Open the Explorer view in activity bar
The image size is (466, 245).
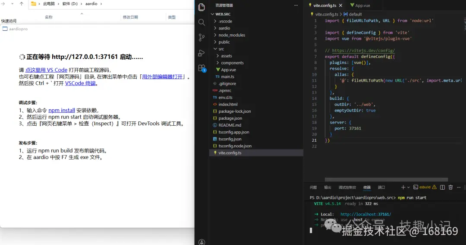tap(202, 7)
